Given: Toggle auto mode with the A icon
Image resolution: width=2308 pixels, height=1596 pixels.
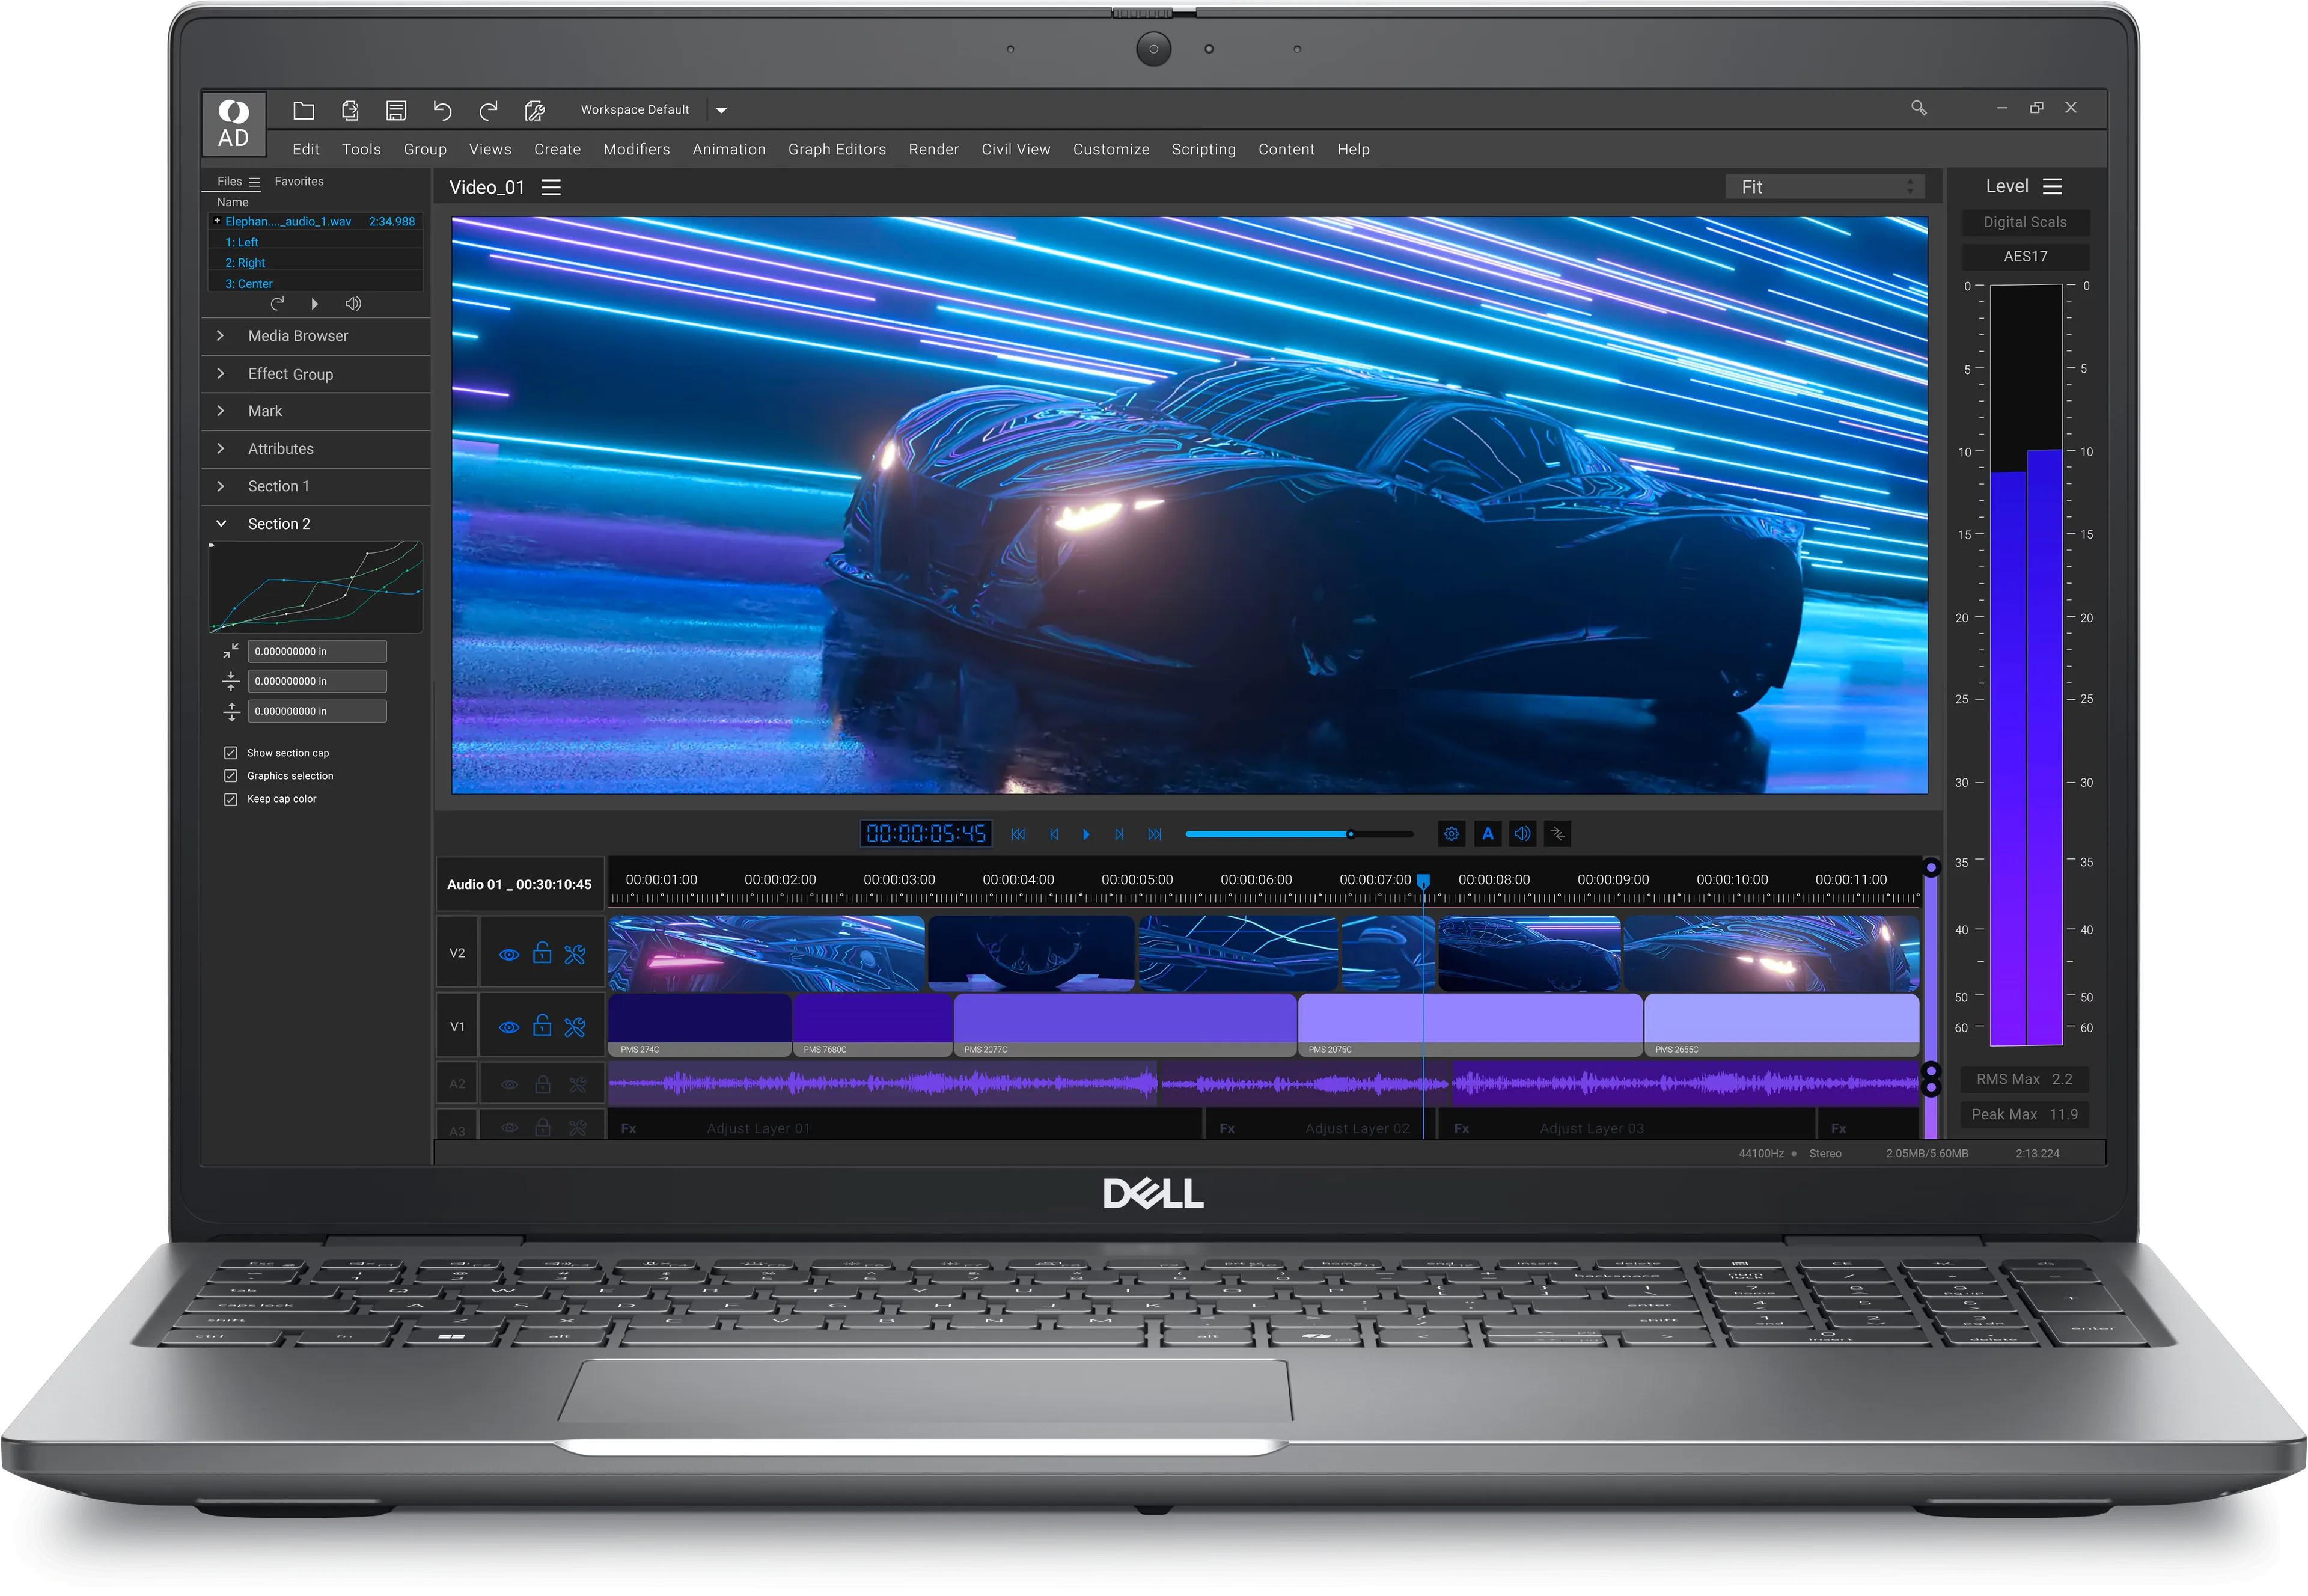Looking at the screenshot, I should 1488,833.
